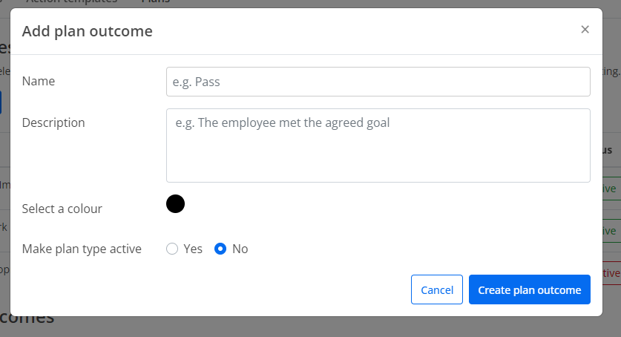Cancel adding the plan outcome
The width and height of the screenshot is (621, 337).
point(437,289)
